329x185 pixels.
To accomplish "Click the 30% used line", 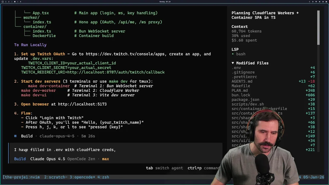I will click(x=241, y=36).
